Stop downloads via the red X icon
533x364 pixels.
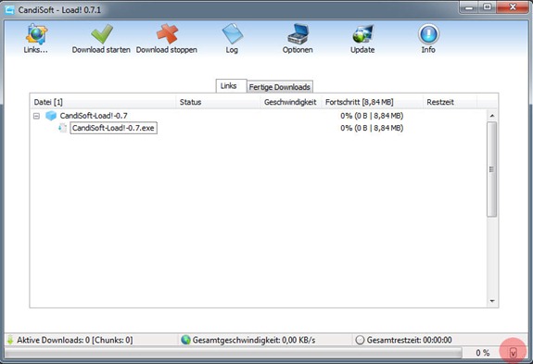[167, 34]
